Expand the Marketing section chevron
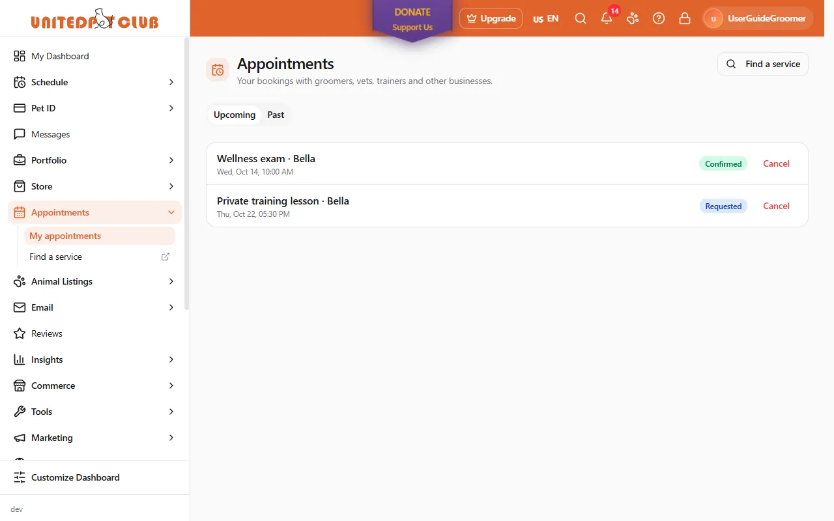 coord(171,438)
